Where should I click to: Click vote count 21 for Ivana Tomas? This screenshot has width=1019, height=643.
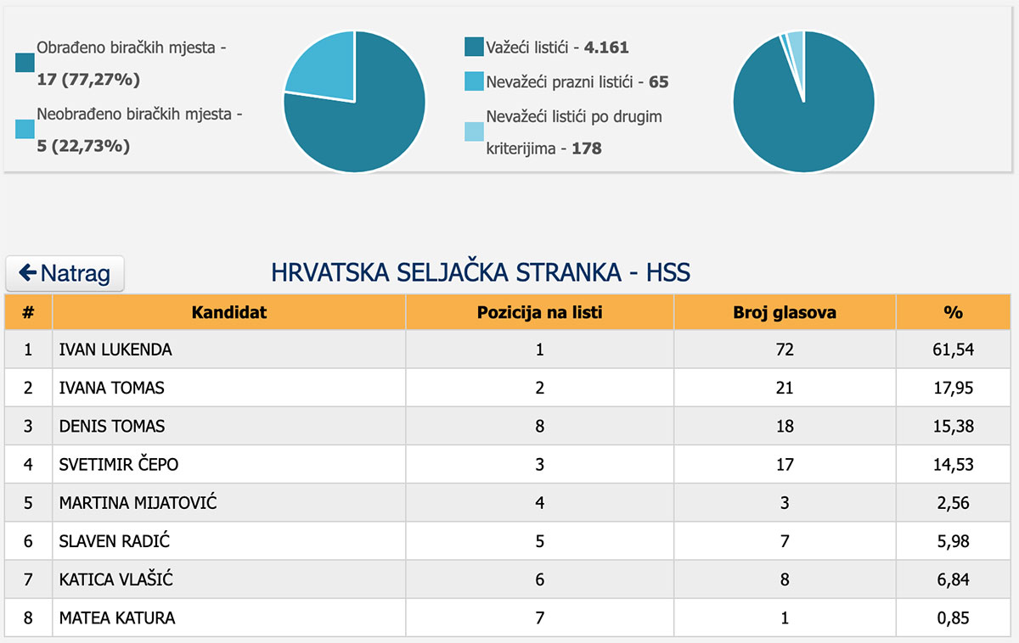(x=785, y=388)
